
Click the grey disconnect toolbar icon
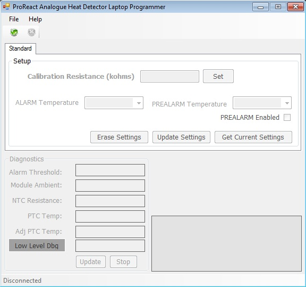[32, 32]
